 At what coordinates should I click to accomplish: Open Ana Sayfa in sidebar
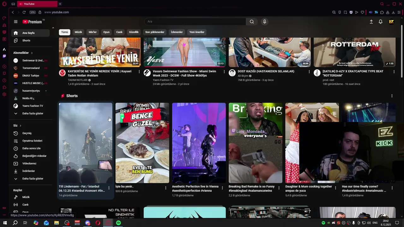tap(30, 33)
